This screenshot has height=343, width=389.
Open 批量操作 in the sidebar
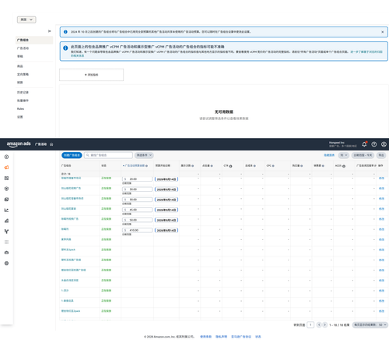(x=23, y=101)
